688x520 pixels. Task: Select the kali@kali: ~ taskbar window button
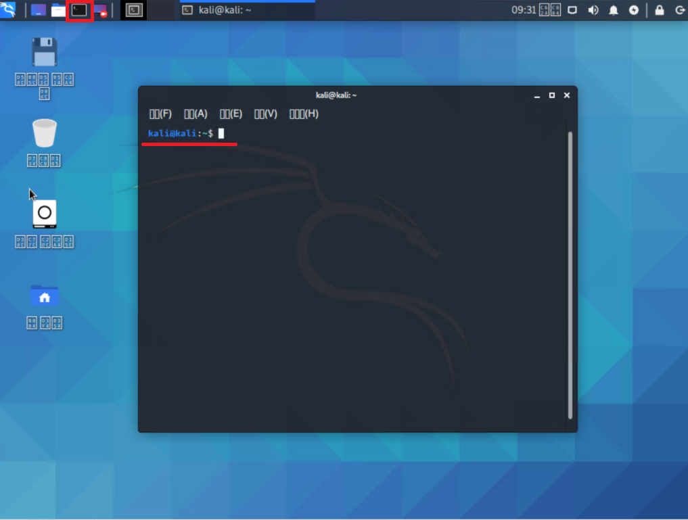point(248,10)
